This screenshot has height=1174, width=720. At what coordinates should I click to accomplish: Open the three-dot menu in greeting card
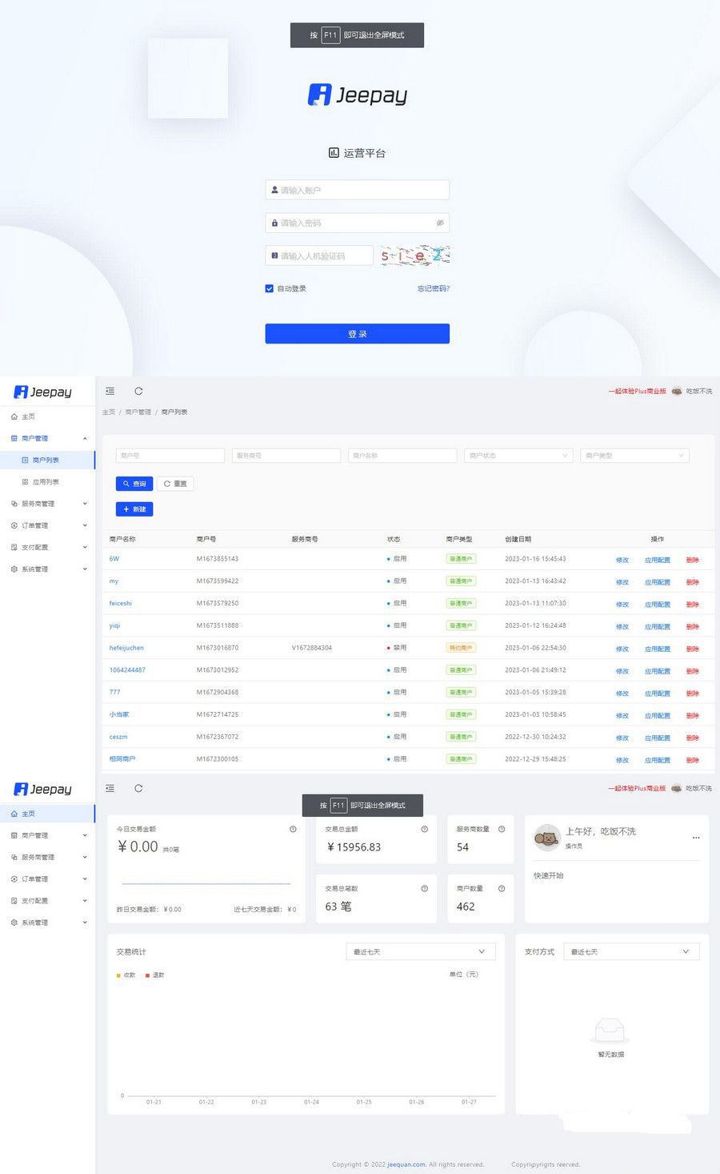pyautogui.click(x=696, y=838)
